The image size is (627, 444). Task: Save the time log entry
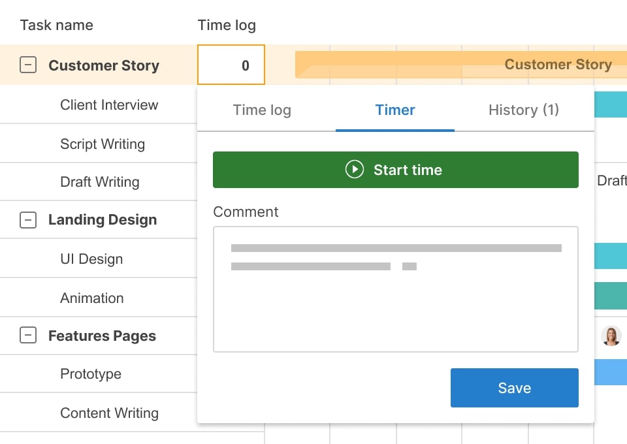point(514,388)
